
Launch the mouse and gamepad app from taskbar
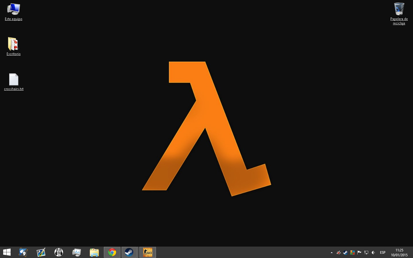[x=23, y=252]
